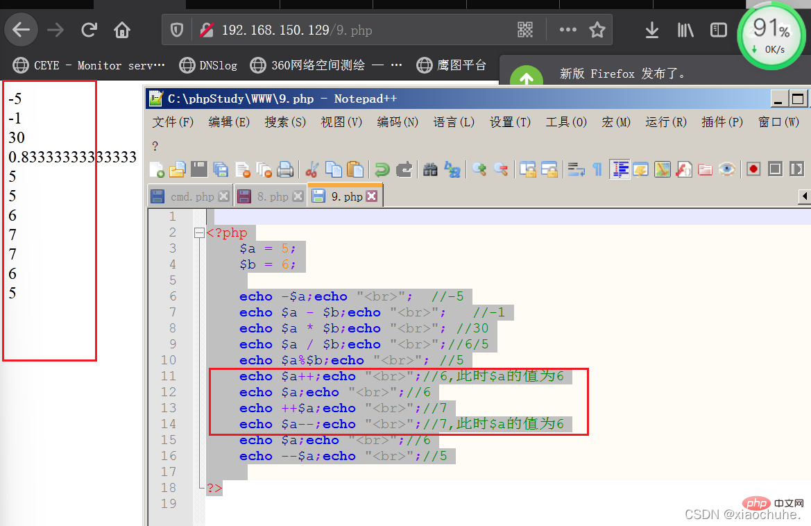Click the Print icon in Notepad++ toolbar
Viewport: 811px width, 526px height.
(x=285, y=169)
